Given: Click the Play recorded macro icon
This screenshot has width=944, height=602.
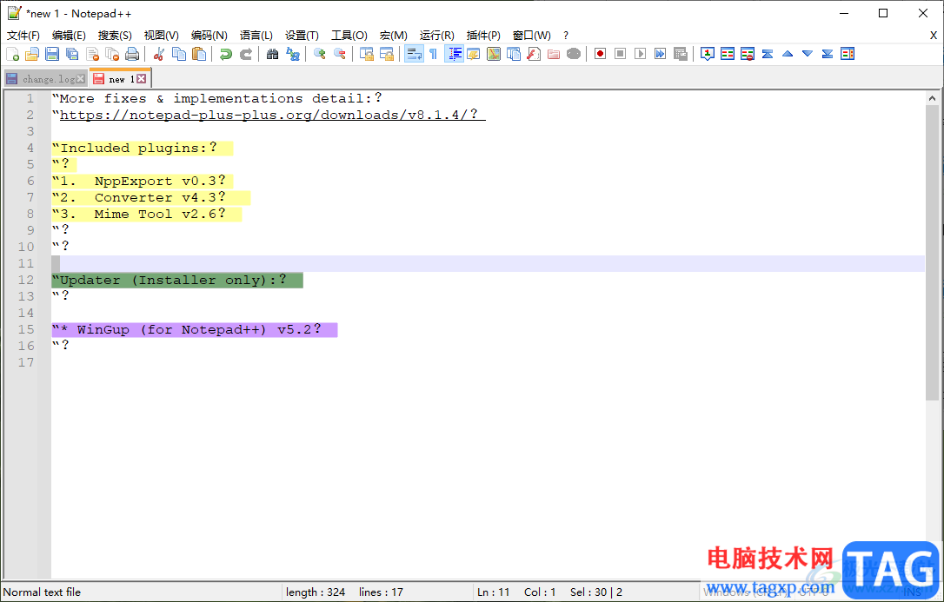Looking at the screenshot, I should click(x=640, y=54).
